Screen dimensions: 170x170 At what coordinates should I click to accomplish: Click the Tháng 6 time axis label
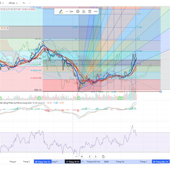pyautogui.click(x=13, y=162)
